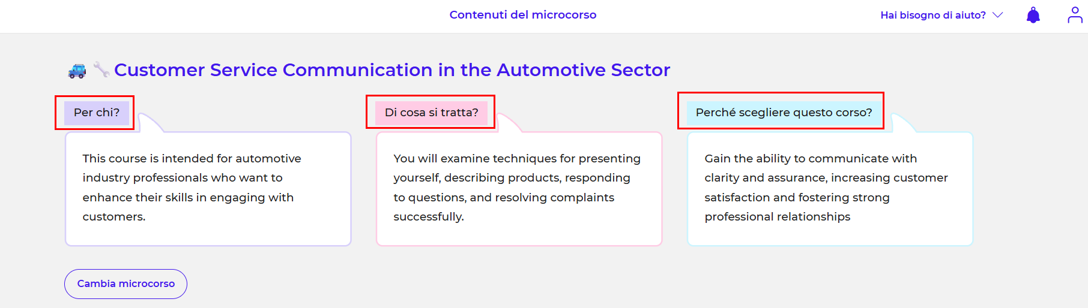This screenshot has width=1088, height=308.
Task: Click the pink speech bubble pointer
Action: coord(508,123)
